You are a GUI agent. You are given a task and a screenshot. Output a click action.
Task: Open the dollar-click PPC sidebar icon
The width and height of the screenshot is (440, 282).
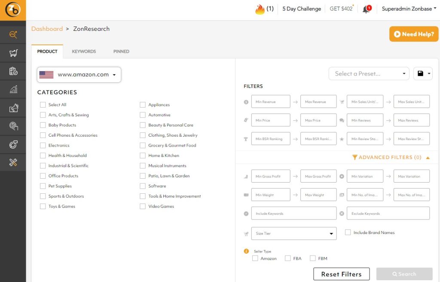point(13,126)
